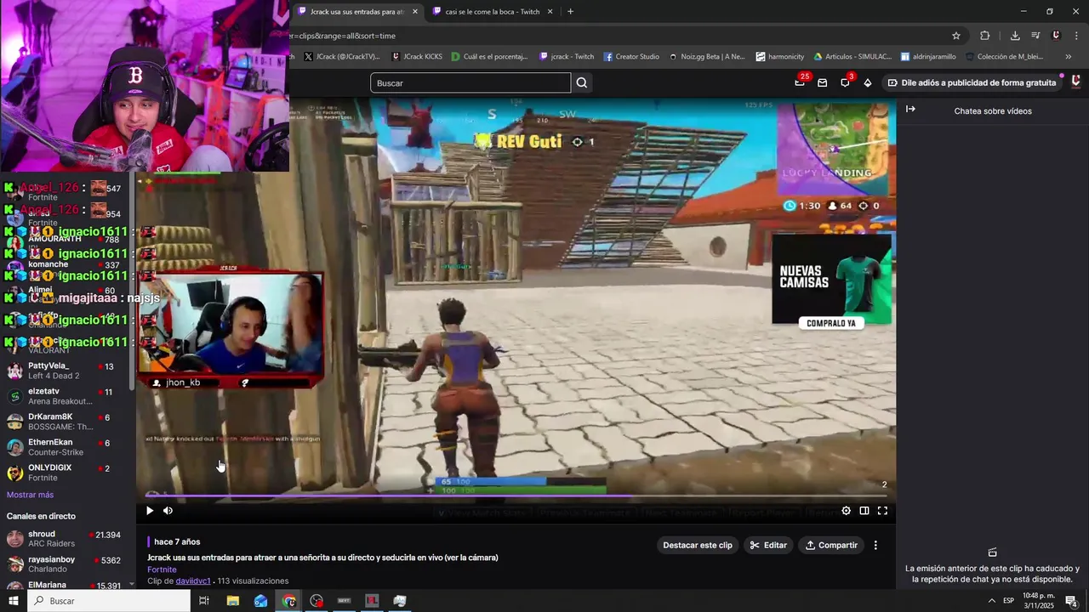Open File Explorer from the taskbar
Screen dimensions: 1089x612
coord(232,601)
